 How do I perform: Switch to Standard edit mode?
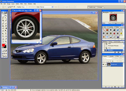point(3,51)
